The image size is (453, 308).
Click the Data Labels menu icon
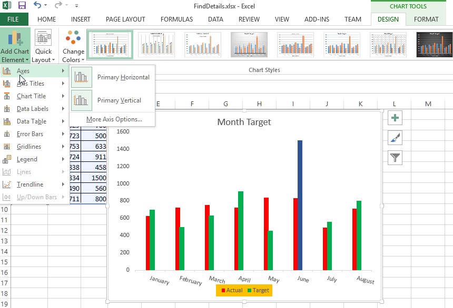7,109
